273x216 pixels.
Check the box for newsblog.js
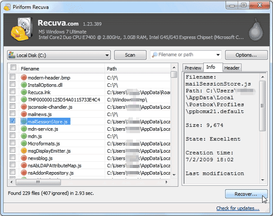click(12, 158)
